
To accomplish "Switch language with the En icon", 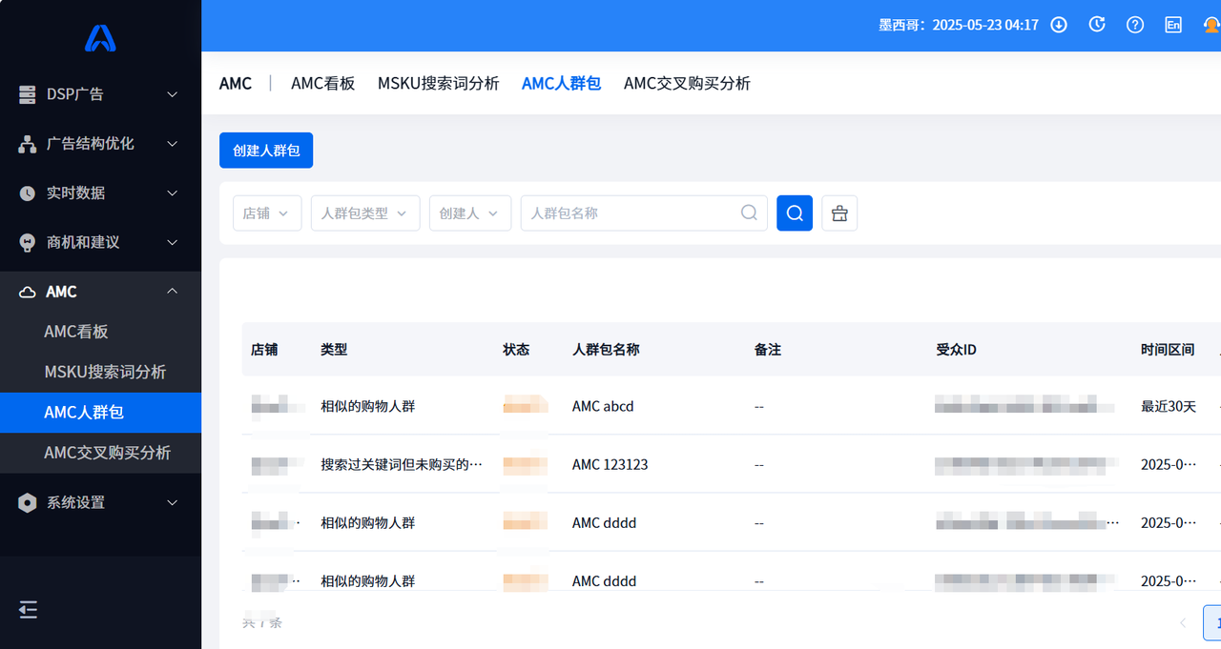I will pyautogui.click(x=1173, y=25).
